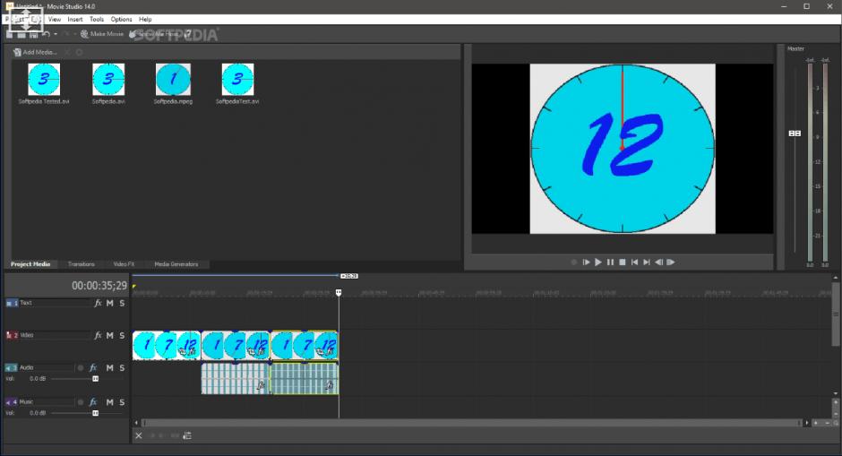Open the View menu
This screenshot has width=842, height=456.
[55, 19]
